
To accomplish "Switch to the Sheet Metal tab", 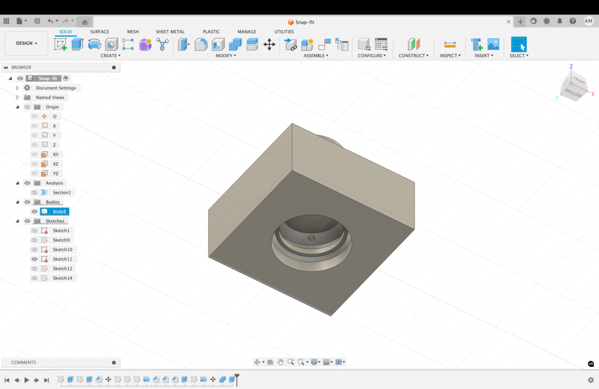I will tap(170, 32).
